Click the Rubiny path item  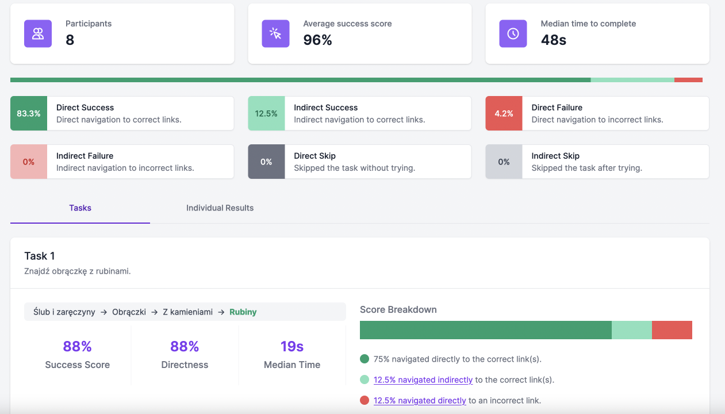tap(243, 312)
